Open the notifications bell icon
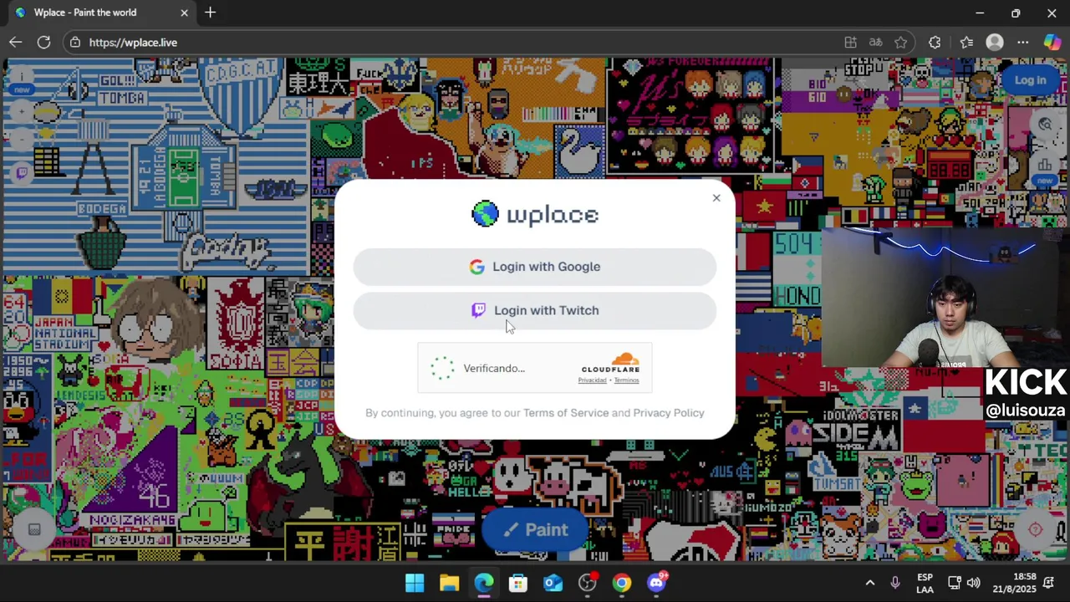 click(x=1049, y=583)
